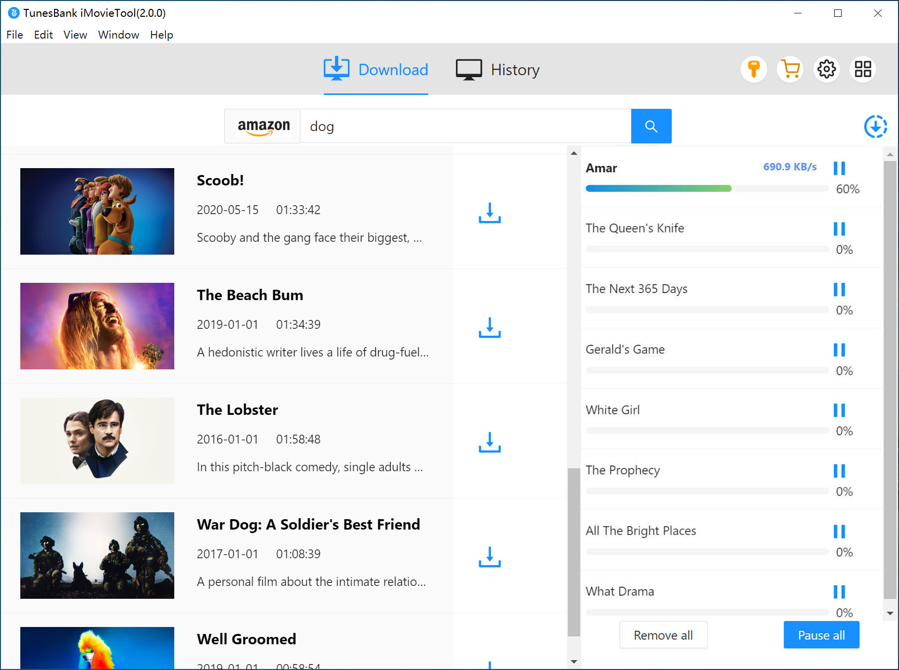Click the download queue scrollbar down arrow
Image resolution: width=899 pixels, height=670 pixels.
click(x=890, y=613)
